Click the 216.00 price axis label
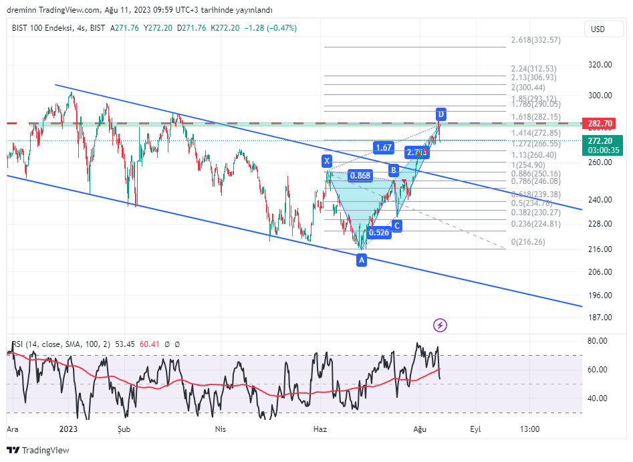This screenshot has height=462, width=633. 600,249
